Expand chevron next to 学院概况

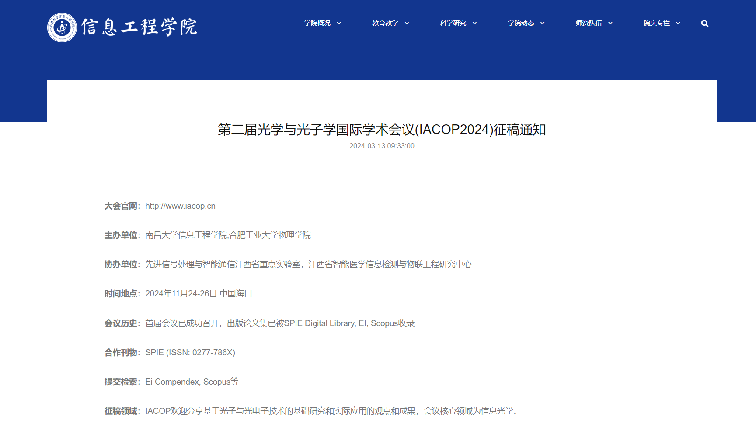click(339, 24)
